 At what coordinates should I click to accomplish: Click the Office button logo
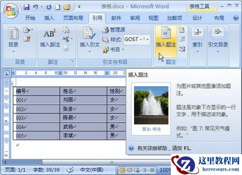click(x=11, y=11)
